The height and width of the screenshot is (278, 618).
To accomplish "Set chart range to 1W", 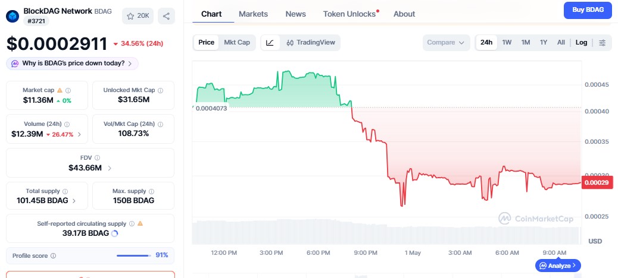I will coord(507,42).
